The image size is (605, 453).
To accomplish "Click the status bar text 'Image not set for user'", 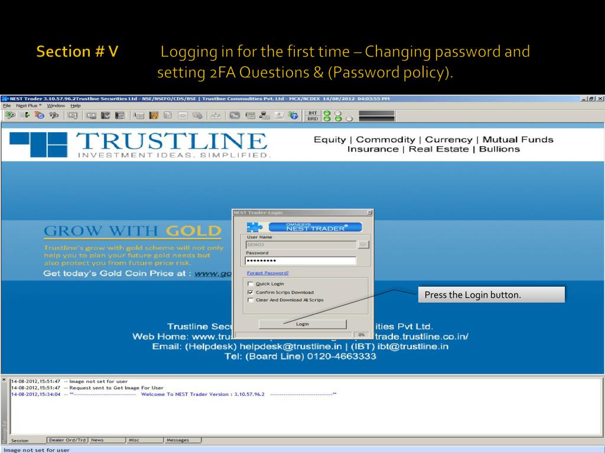I will (37, 450).
